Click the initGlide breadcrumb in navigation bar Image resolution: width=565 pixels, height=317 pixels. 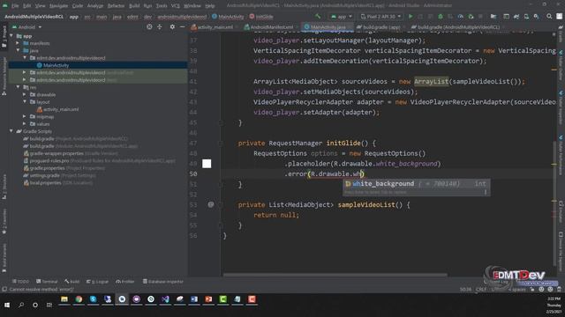261,17
